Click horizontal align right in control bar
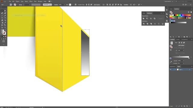193x108 pixels. click(x=112, y=5)
